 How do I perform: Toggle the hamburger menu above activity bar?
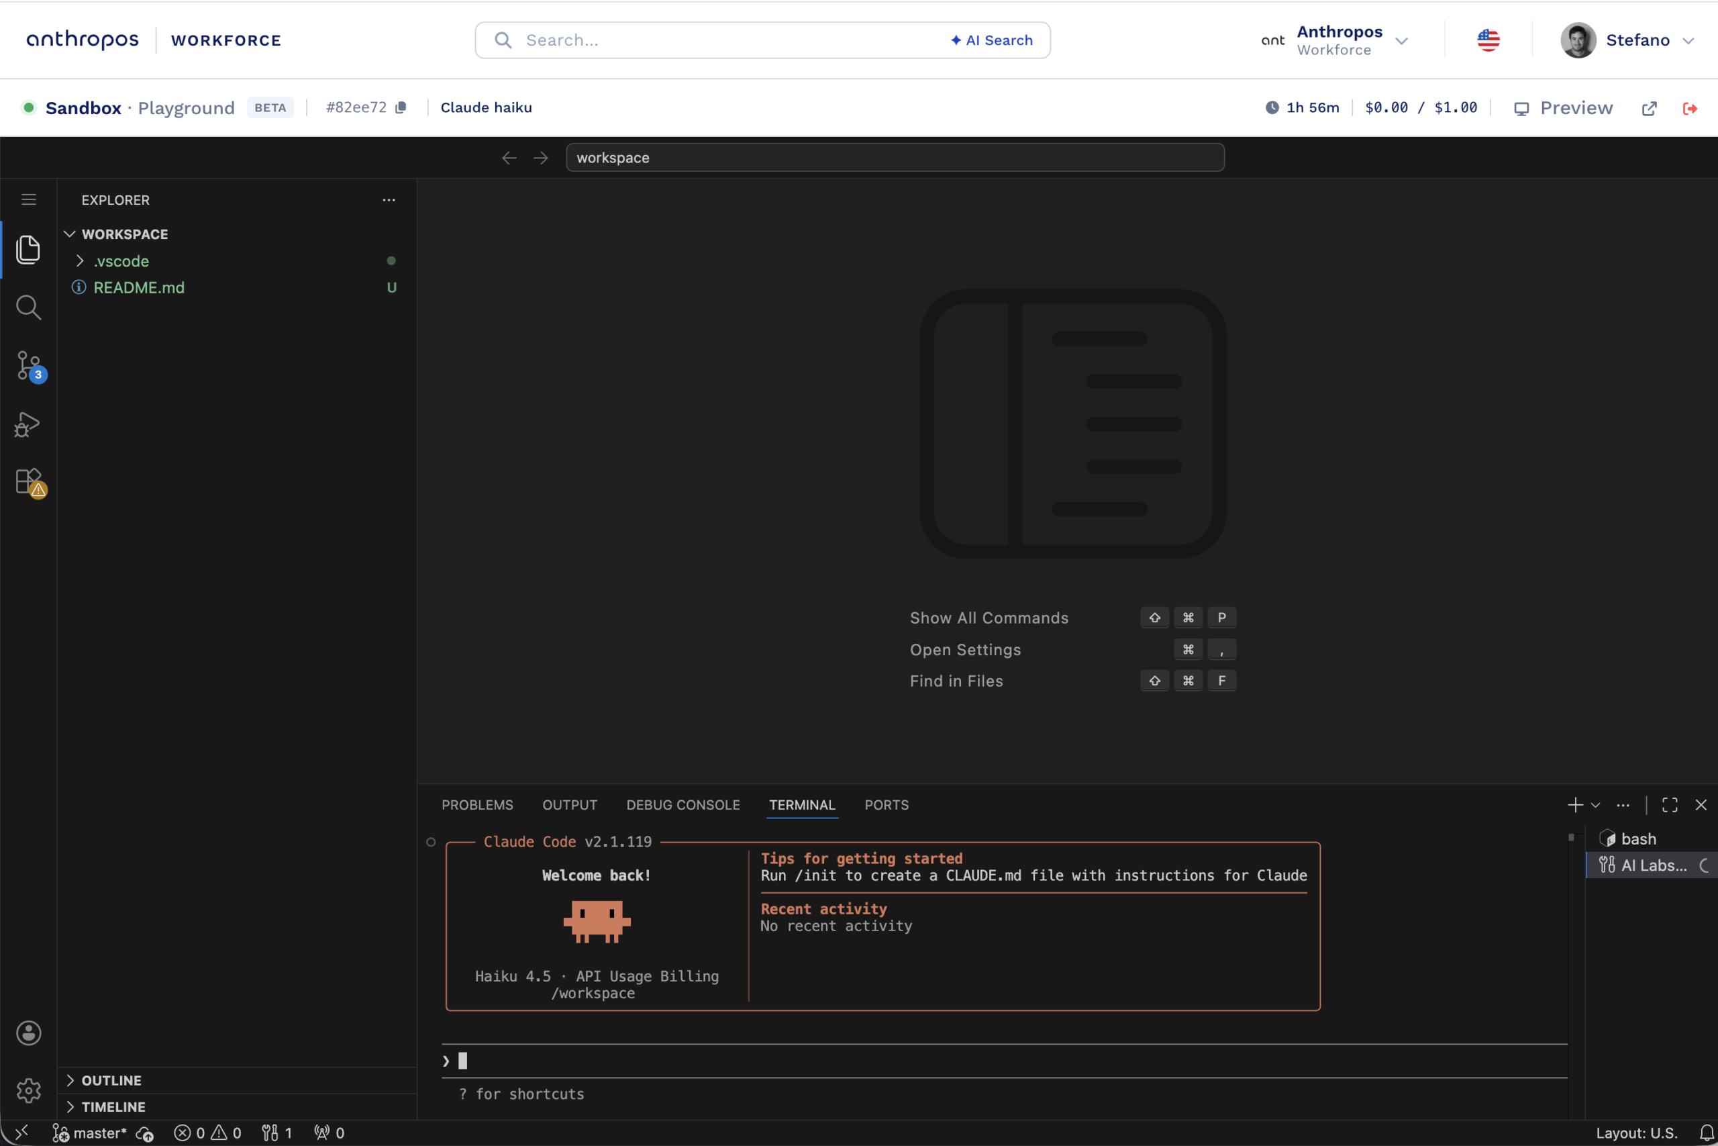point(28,199)
